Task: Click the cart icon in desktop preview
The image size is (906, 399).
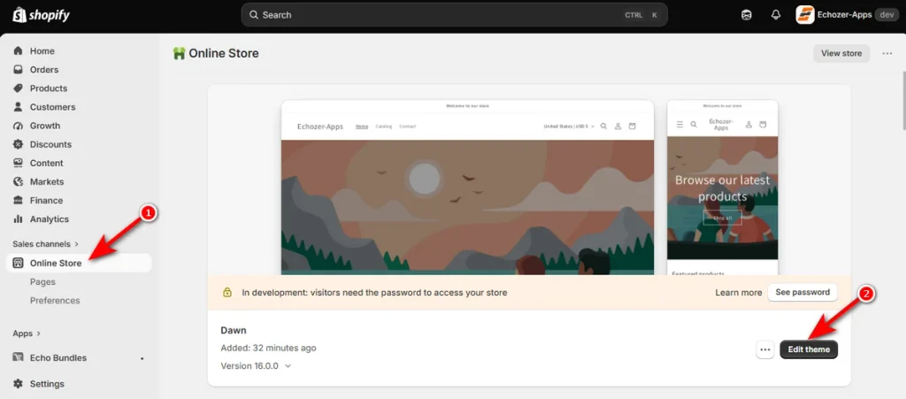Action: pos(632,126)
